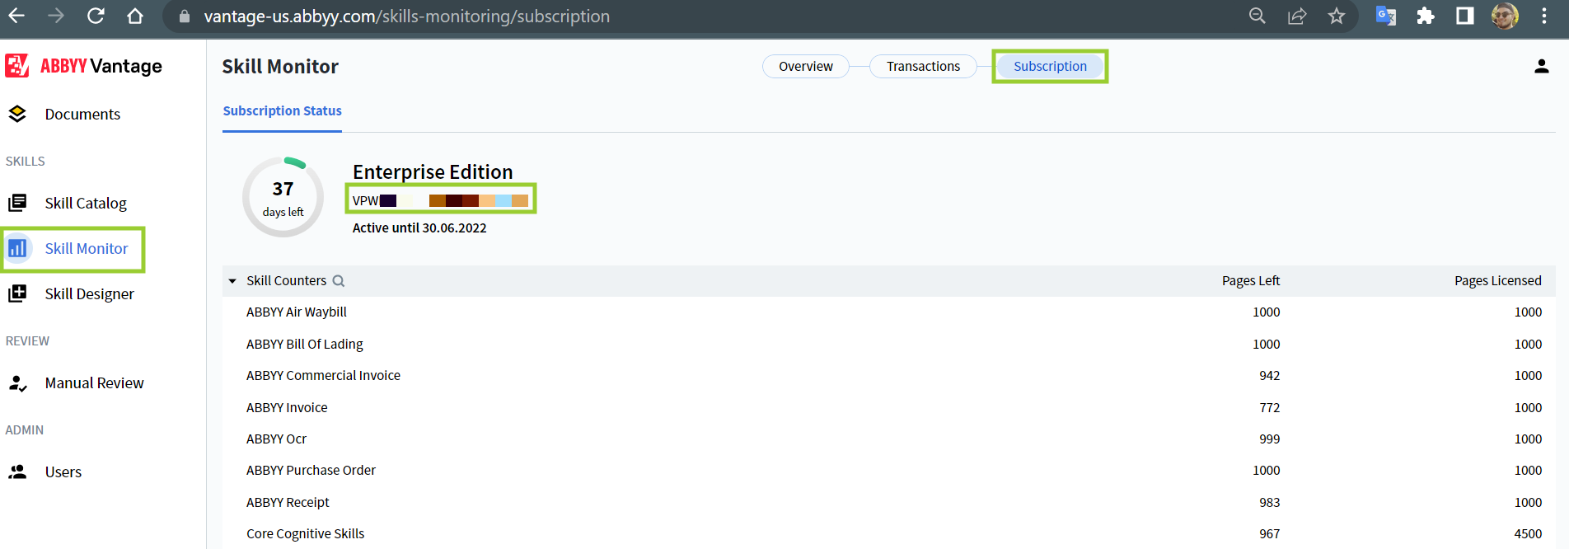Image resolution: width=1569 pixels, height=549 pixels.
Task: Share this page using the share icon
Action: (x=1297, y=16)
